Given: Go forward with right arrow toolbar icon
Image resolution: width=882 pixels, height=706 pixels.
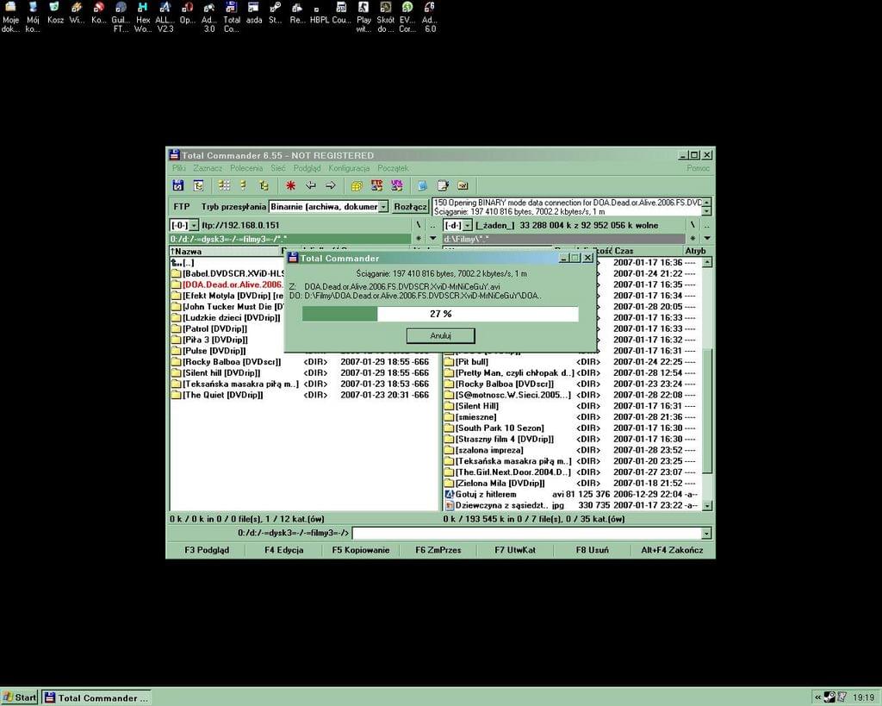Looking at the screenshot, I should click(330, 185).
